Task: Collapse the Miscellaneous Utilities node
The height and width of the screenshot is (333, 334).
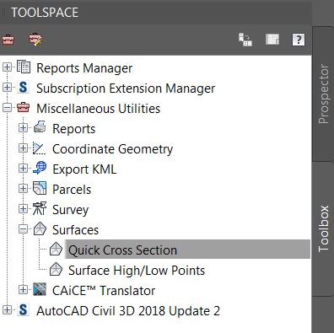Action: (7, 108)
